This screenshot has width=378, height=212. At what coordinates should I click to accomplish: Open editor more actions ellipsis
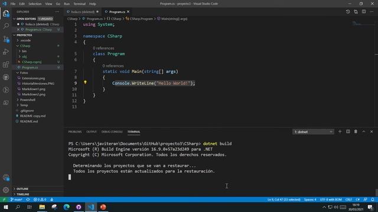(x=372, y=12)
